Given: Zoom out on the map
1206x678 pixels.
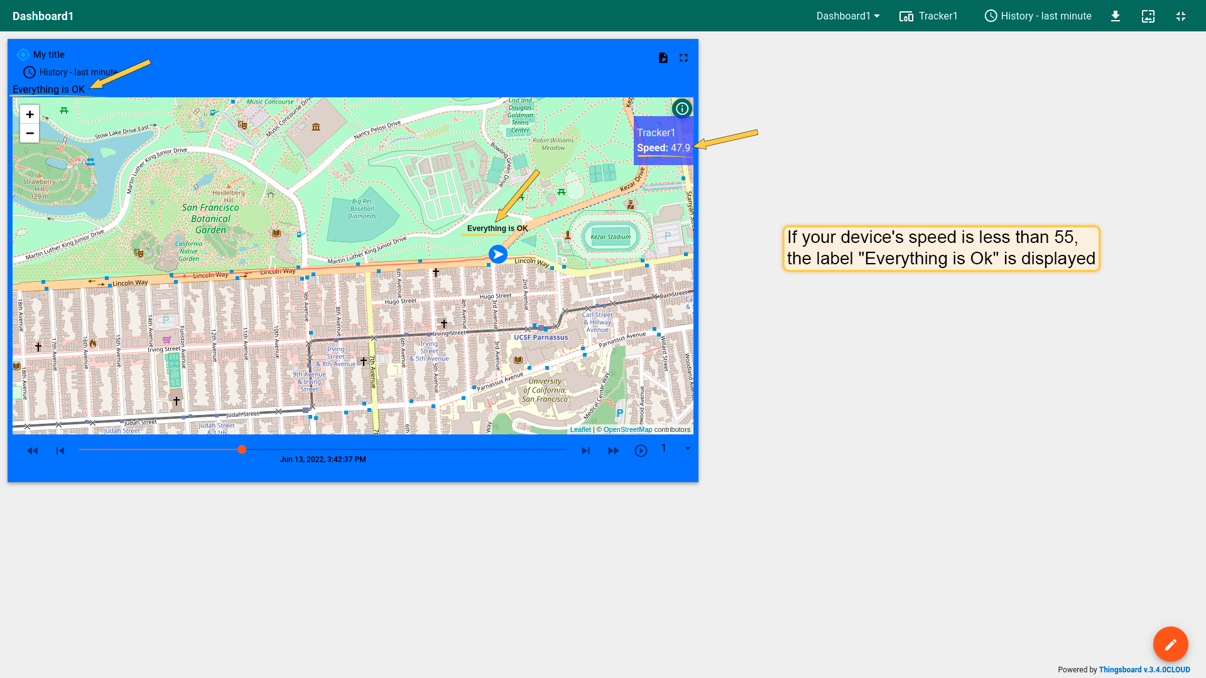Looking at the screenshot, I should click(30, 133).
